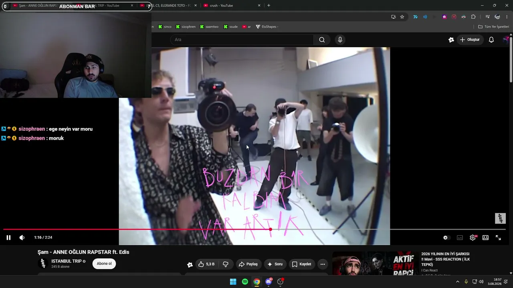This screenshot has width=513, height=288.
Task: Open the sinco bookmark
Action: tap(165, 27)
